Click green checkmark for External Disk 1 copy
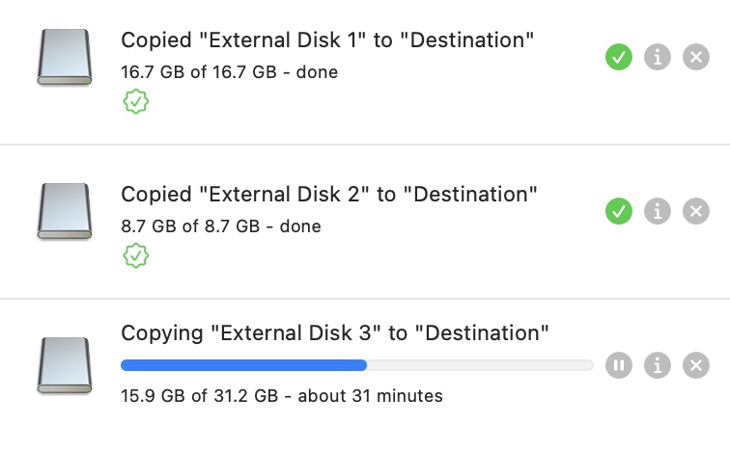Screen dimensions: 730x451 pos(618,58)
